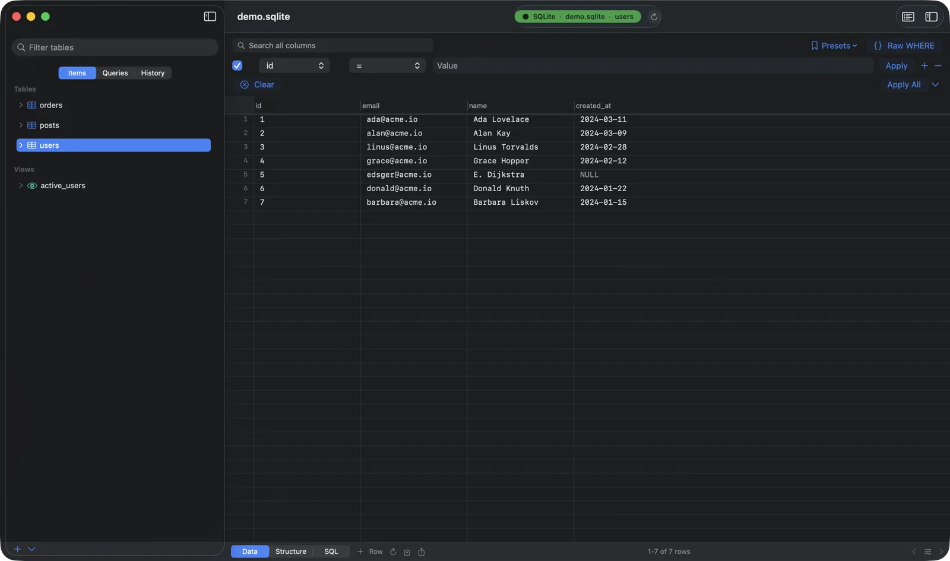Screen dimensions: 950x561
Task: Remove the filter row with the minus icon
Action: (x=938, y=66)
